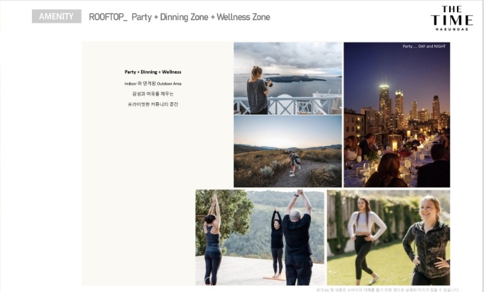
Task: Click the Party... DAY and NIGHT caption
Action: 424,46
